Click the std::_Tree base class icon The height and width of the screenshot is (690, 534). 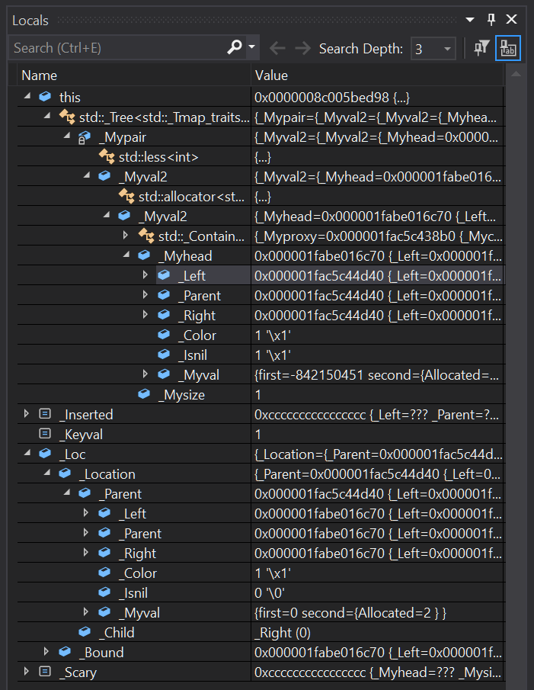point(67,117)
